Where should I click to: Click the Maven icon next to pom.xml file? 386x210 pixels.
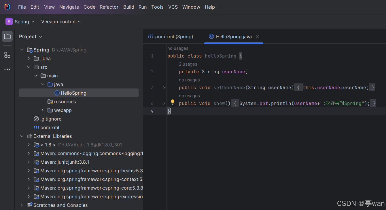click(36, 127)
